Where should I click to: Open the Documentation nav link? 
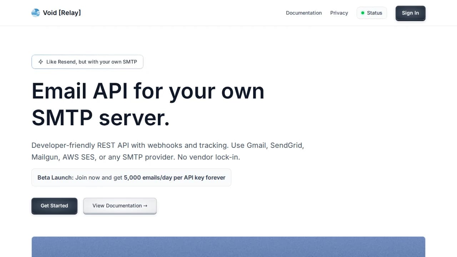click(x=303, y=13)
